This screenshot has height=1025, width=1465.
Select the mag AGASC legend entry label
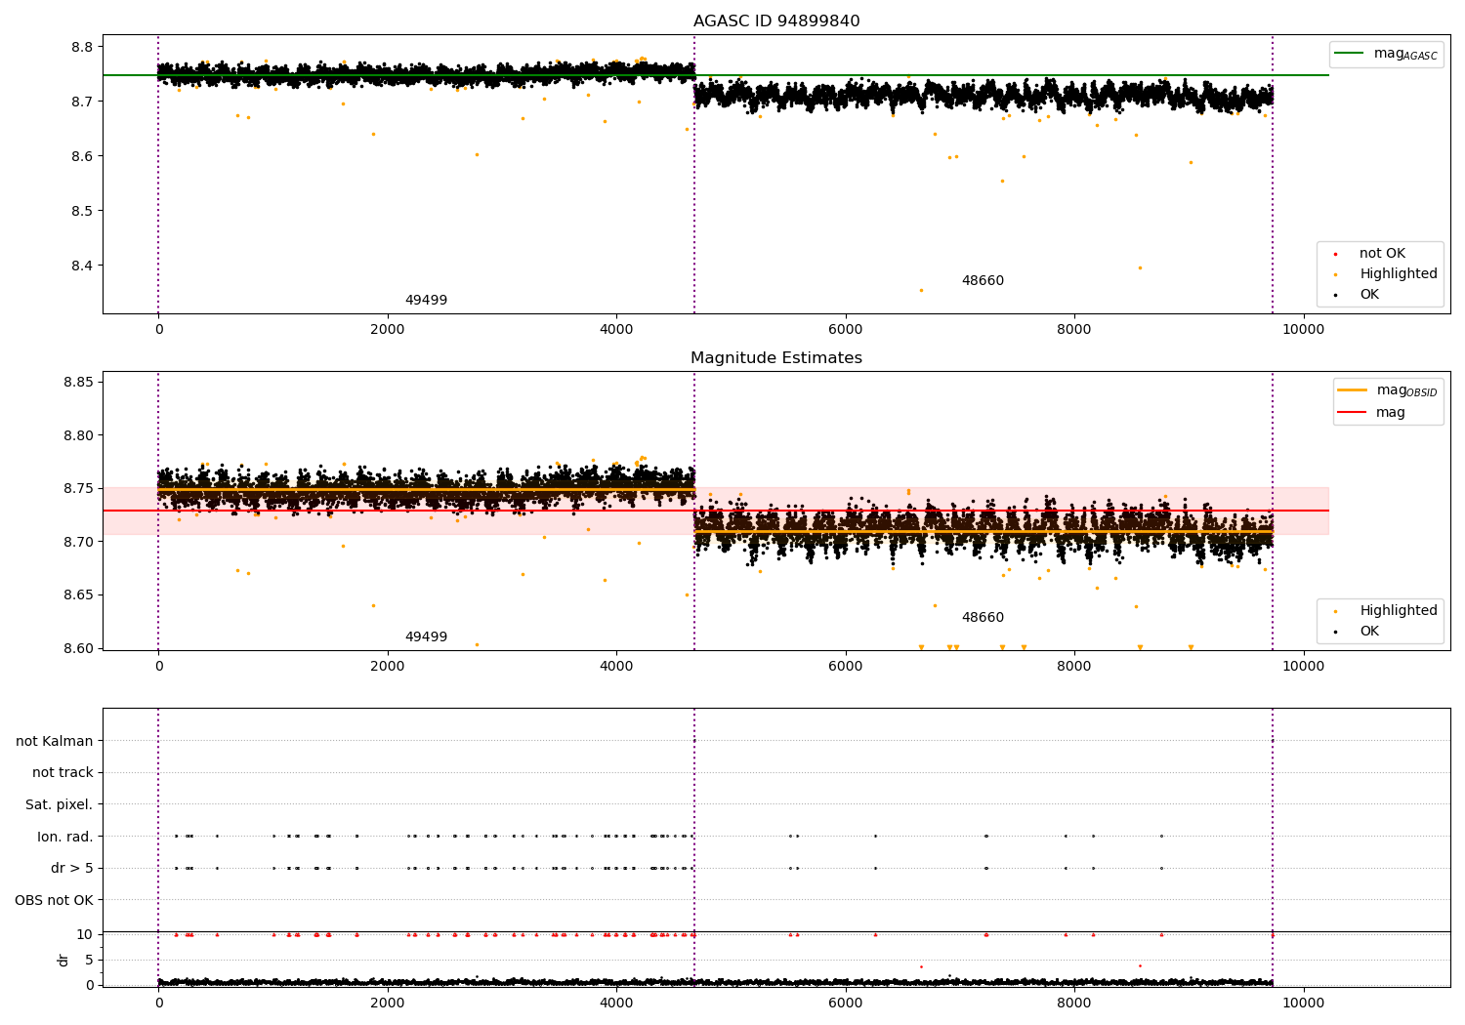[x=1405, y=54]
